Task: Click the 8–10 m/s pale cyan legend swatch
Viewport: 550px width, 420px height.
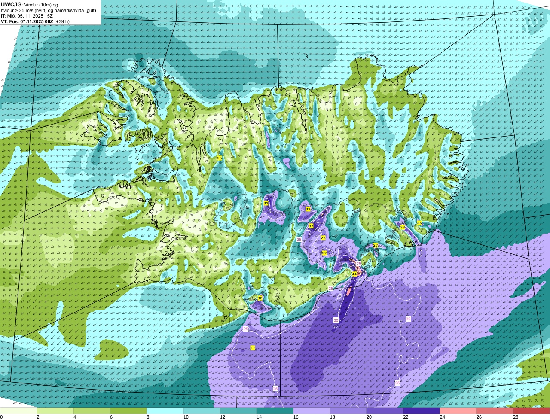Action: [x=165, y=411]
